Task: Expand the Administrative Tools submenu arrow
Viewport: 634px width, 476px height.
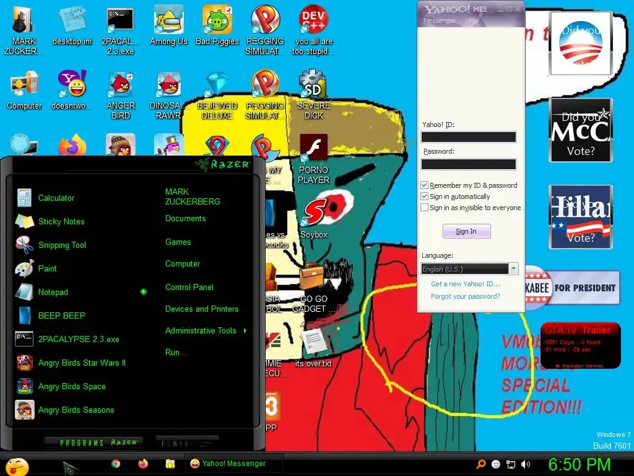Action: pos(245,331)
